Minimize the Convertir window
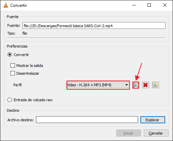This screenshot has height=141, width=173. 134,5
